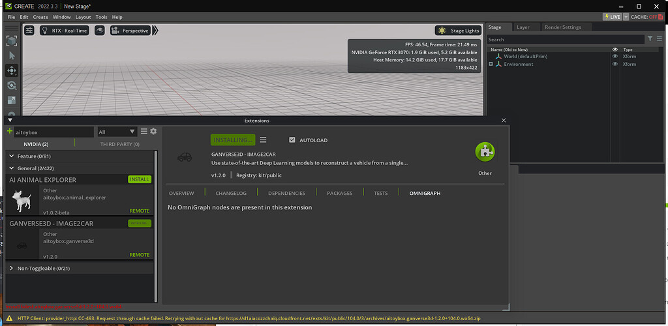668x326 pixels.
Task: Activate the Scale tool
Action: pyautogui.click(x=12, y=100)
